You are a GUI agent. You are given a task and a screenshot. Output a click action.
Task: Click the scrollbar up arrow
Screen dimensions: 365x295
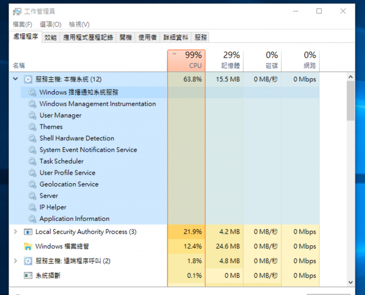pyautogui.click(x=351, y=77)
